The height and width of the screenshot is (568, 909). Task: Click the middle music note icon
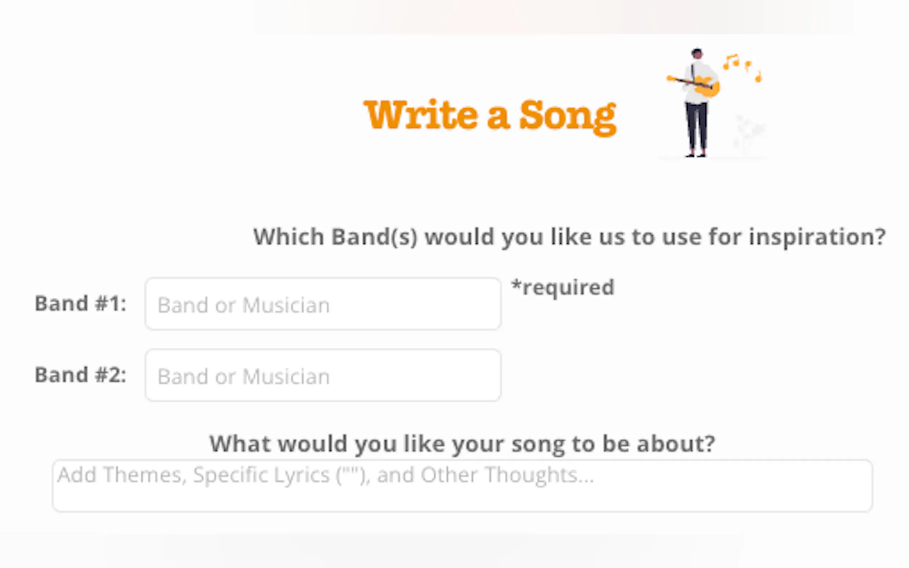click(748, 66)
